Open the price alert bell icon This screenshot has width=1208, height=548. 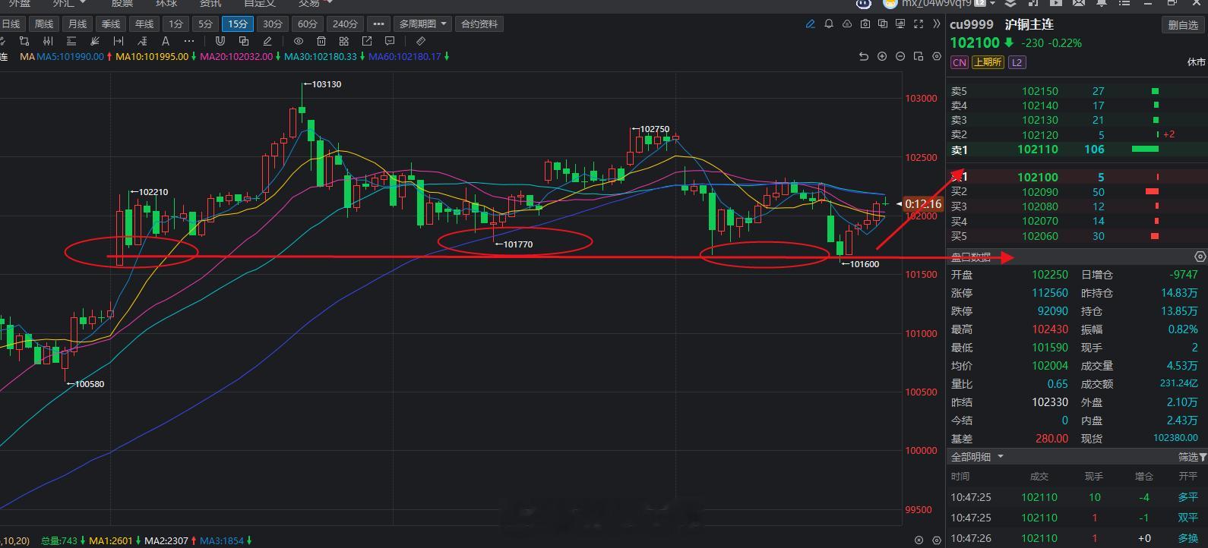tap(829, 24)
